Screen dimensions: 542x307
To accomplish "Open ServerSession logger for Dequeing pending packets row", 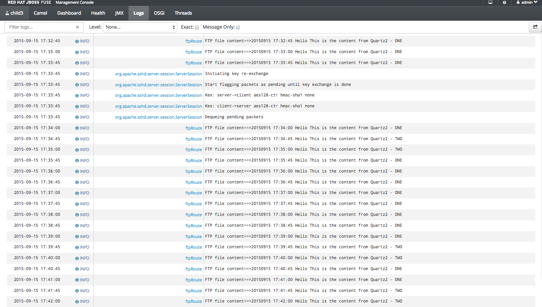I will pyautogui.click(x=158, y=118).
